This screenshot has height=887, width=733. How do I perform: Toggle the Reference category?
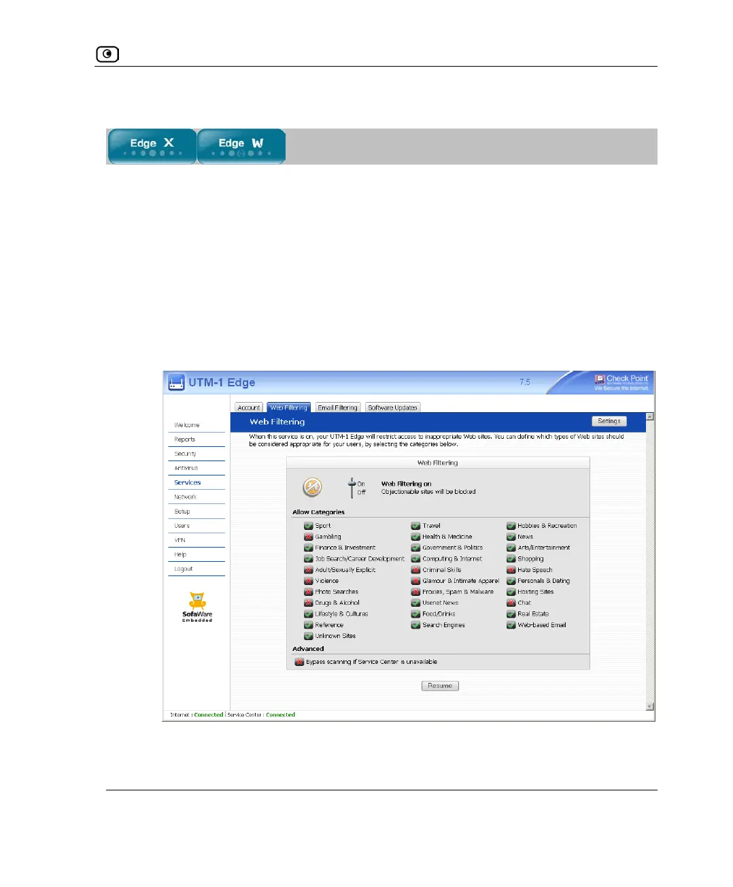point(308,625)
